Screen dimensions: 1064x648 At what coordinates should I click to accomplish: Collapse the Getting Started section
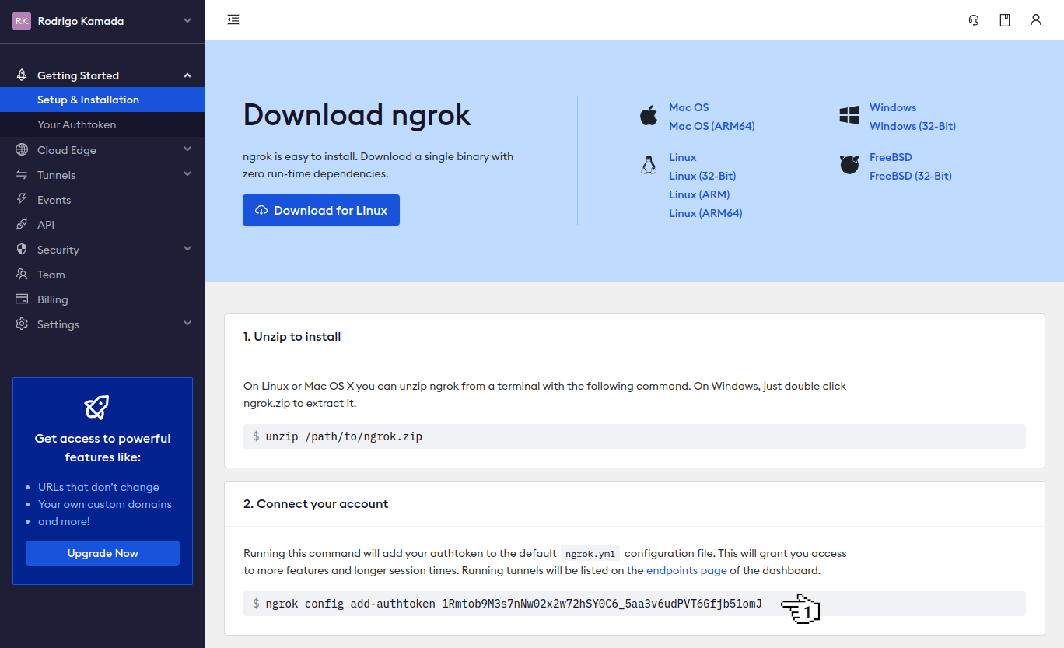187,75
